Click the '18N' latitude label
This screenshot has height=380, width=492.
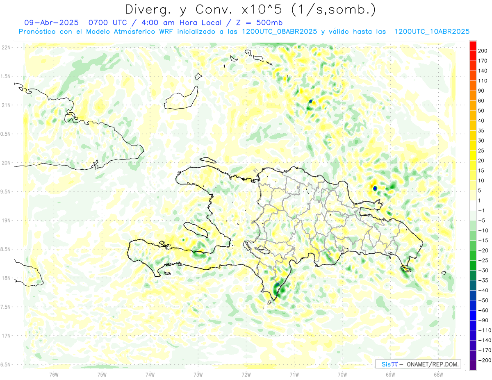(6, 278)
